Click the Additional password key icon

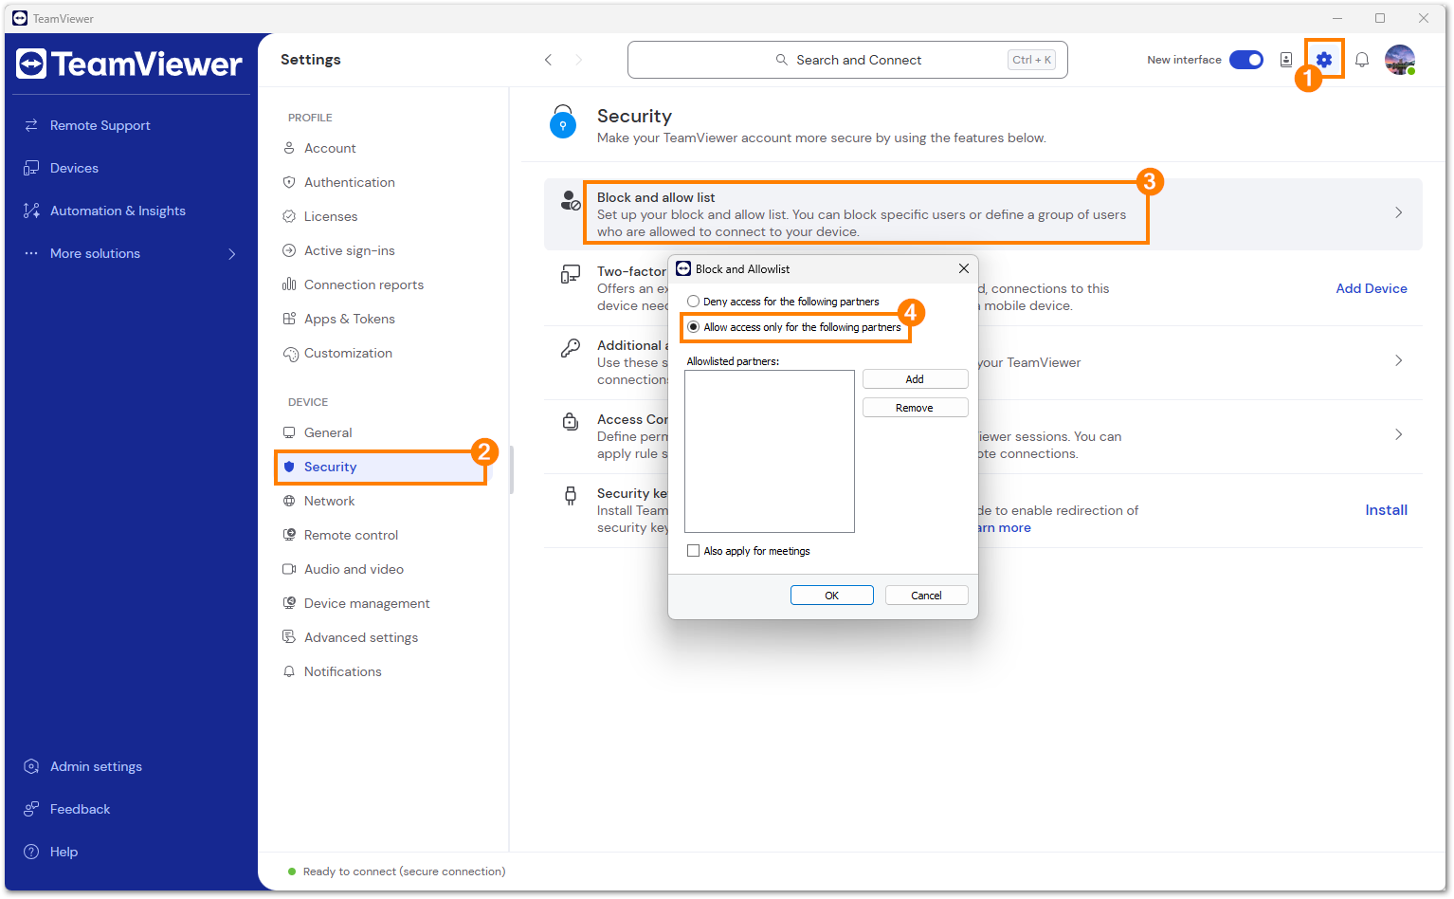(x=571, y=349)
